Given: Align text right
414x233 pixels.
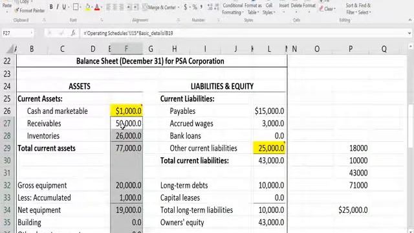Looking at the screenshot, I should pyautogui.click(x=122, y=7).
